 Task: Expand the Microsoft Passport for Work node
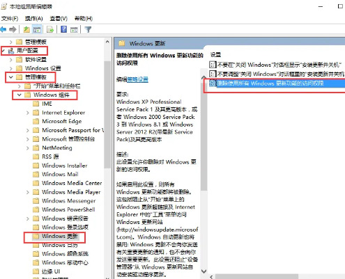point(28,130)
